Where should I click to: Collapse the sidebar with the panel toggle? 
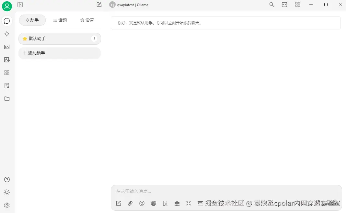tap(20, 5)
